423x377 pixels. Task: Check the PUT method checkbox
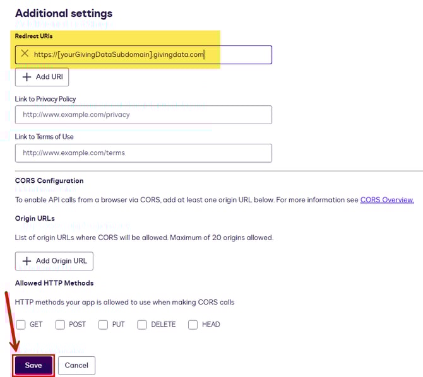coord(103,325)
